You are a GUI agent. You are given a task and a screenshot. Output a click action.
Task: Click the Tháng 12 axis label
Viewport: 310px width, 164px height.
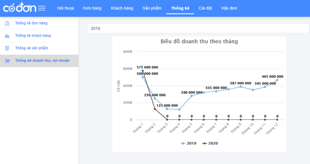click(272, 129)
